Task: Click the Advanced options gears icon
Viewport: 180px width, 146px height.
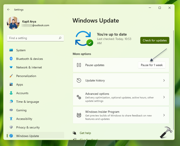Action: coord(79,97)
